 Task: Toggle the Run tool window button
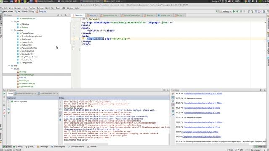point(7,146)
